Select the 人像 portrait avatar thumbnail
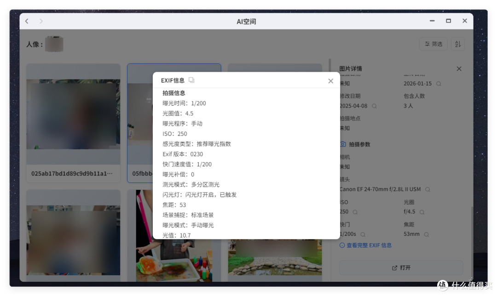The width and height of the screenshot is (497, 296). tap(54, 44)
